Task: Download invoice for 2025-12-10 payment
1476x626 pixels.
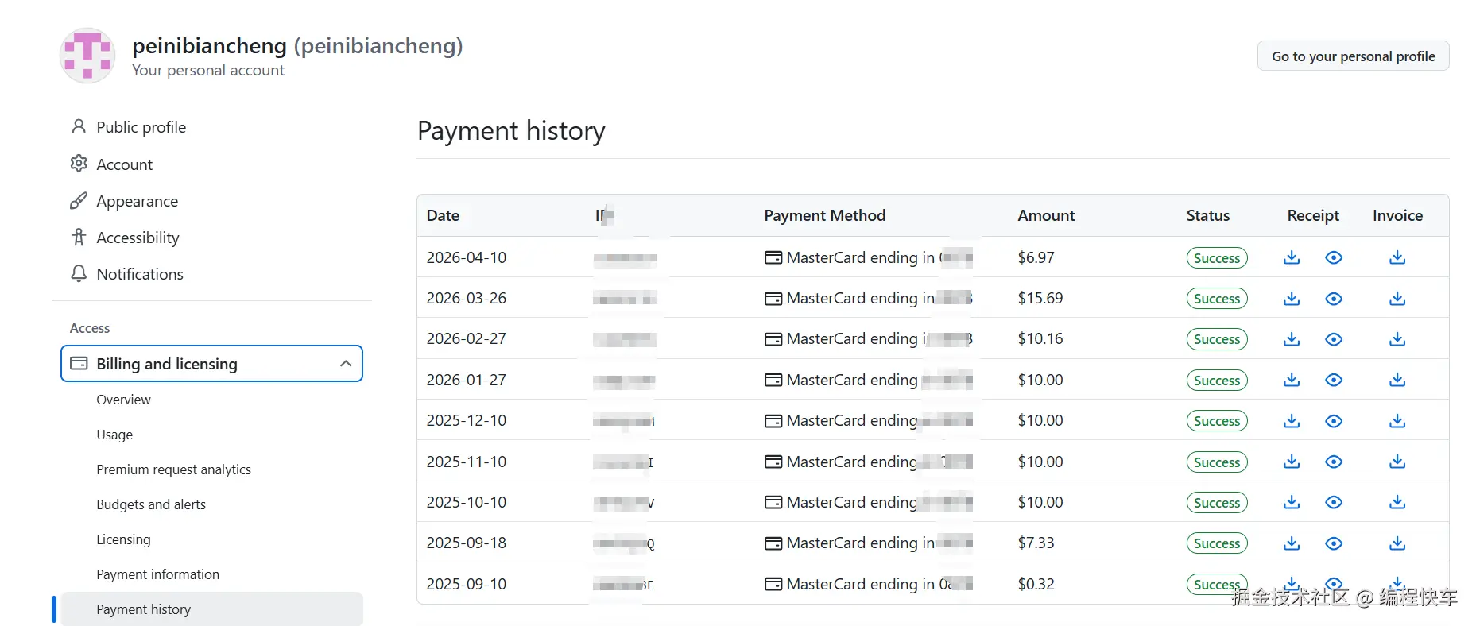Action: coord(1397,421)
